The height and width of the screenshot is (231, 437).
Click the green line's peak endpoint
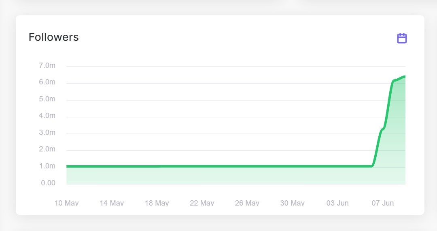404,76
